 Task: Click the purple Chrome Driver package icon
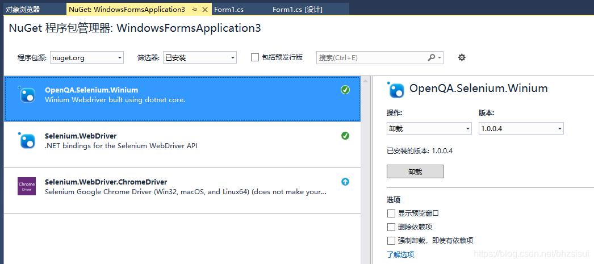click(27, 186)
